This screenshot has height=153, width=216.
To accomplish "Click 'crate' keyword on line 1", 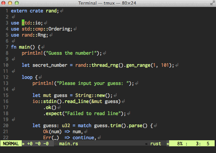I will pos(37,11).
